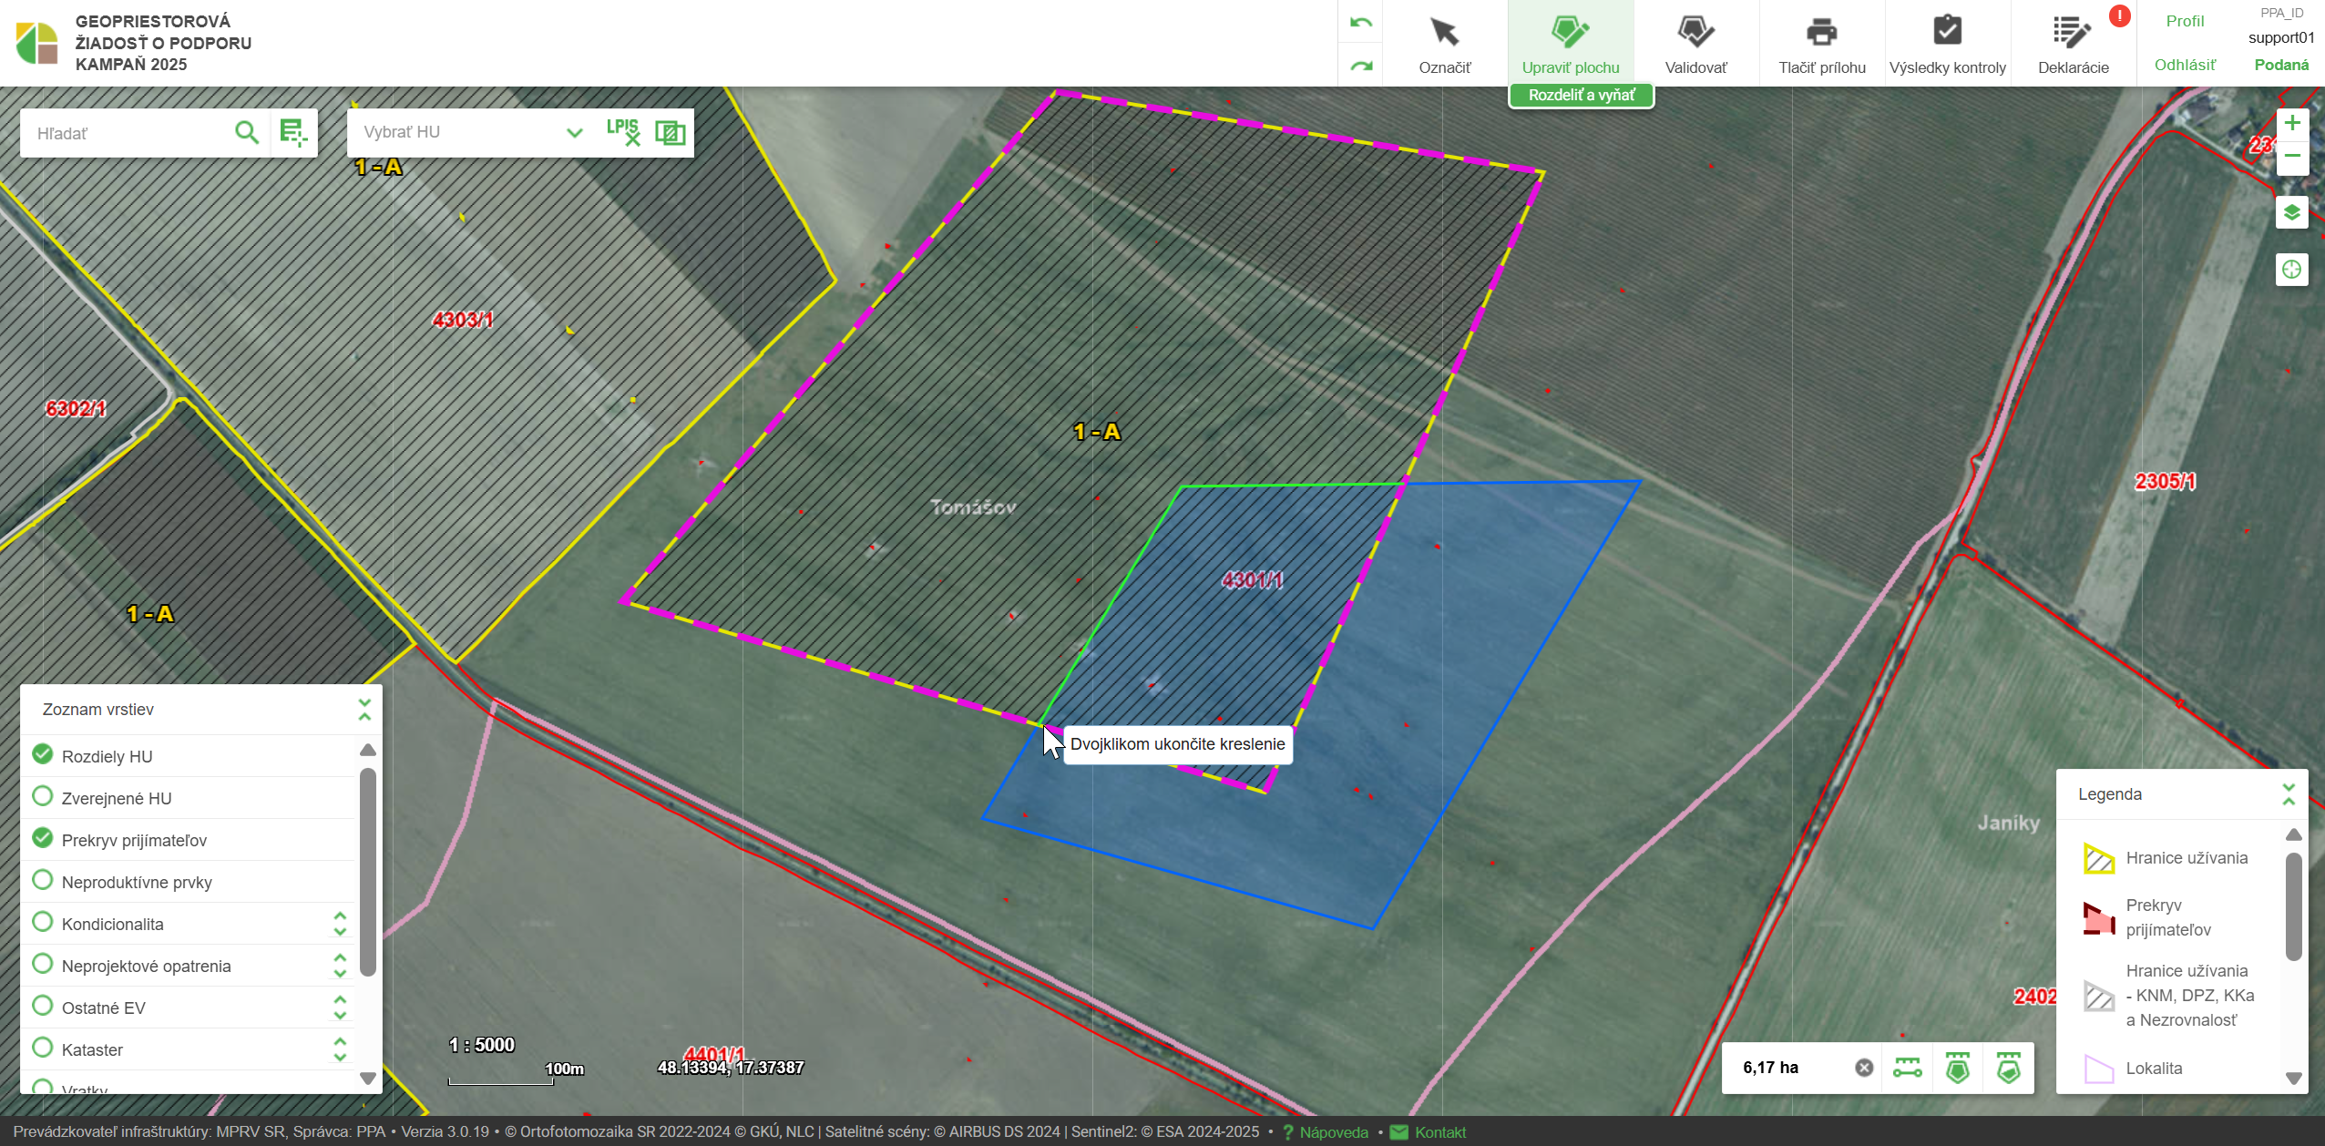The image size is (2325, 1146).
Task: Open the Deklarácie menu
Action: tap(2073, 43)
